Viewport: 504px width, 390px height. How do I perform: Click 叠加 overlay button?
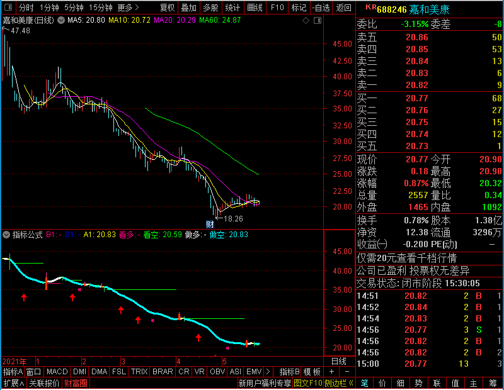(x=188, y=8)
